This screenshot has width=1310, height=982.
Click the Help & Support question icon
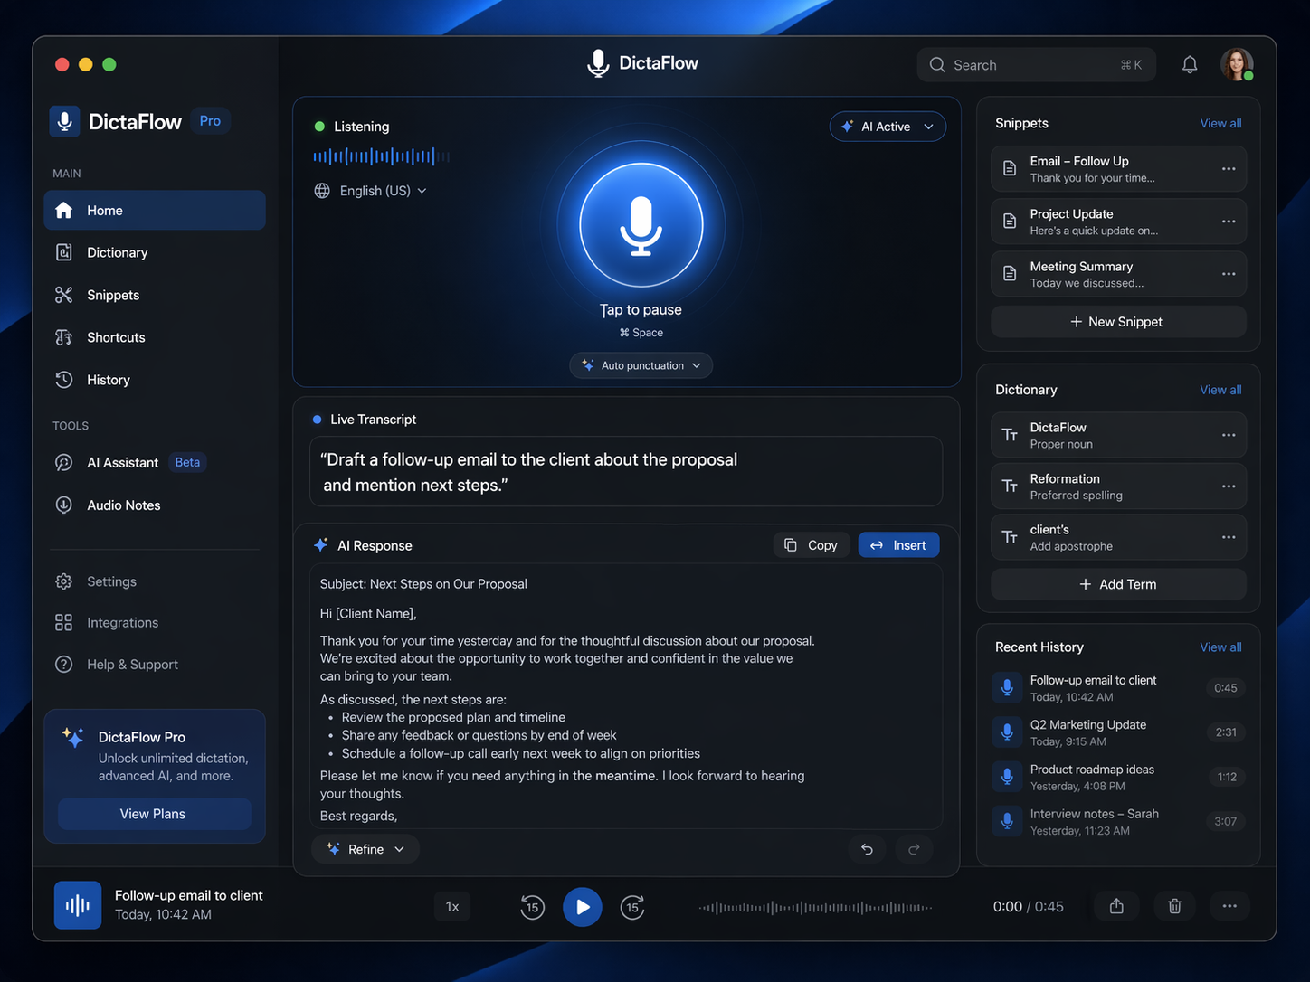pos(63,664)
